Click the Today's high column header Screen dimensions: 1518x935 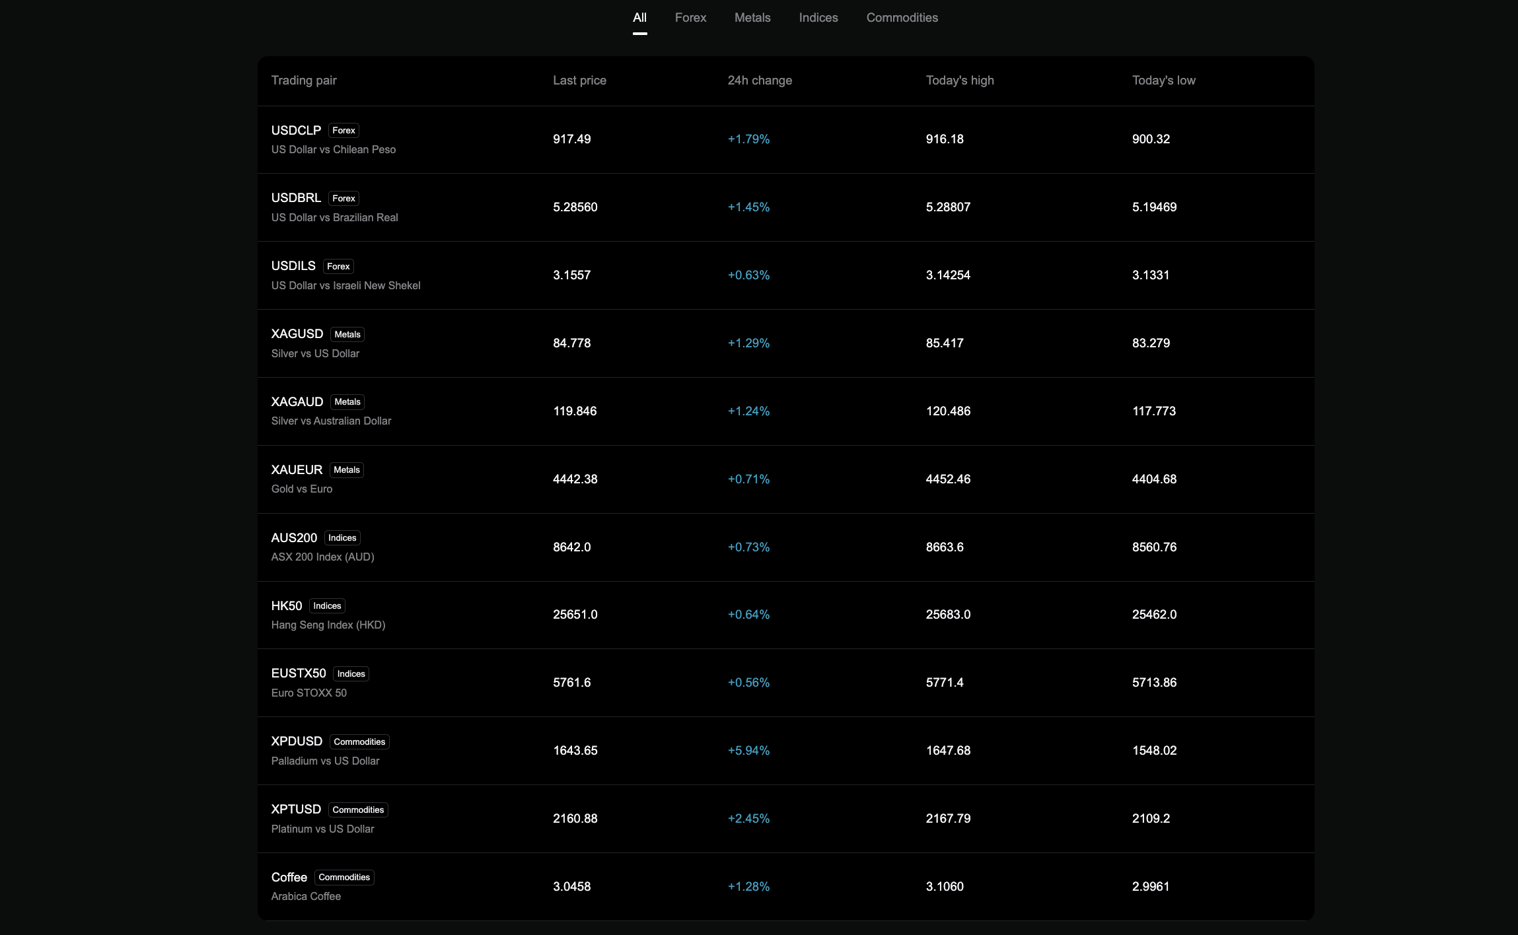coord(959,81)
